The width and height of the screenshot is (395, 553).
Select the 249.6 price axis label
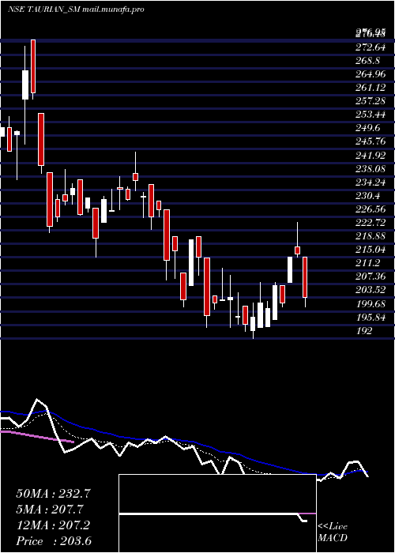coord(368,128)
